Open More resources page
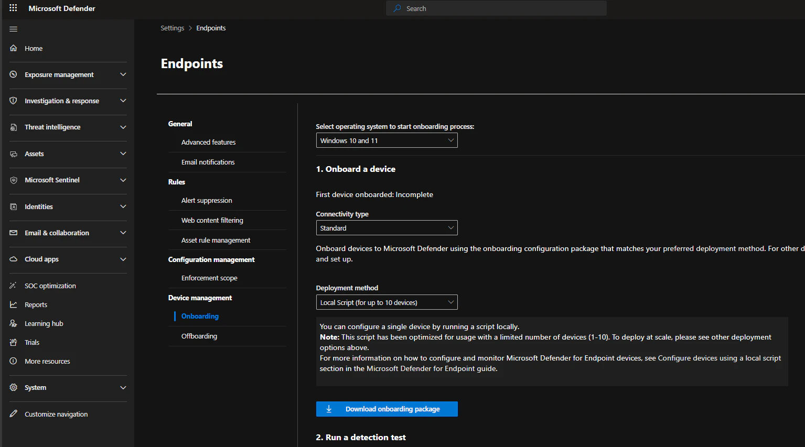Screen dimensions: 805x447 [x=47, y=361]
